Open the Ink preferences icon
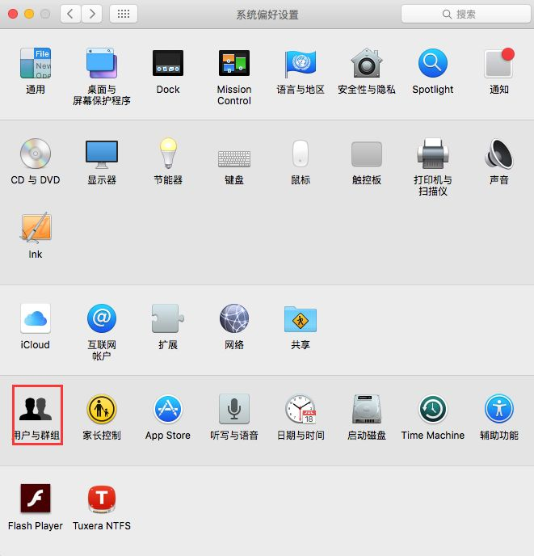The height and width of the screenshot is (556, 534). [x=35, y=228]
